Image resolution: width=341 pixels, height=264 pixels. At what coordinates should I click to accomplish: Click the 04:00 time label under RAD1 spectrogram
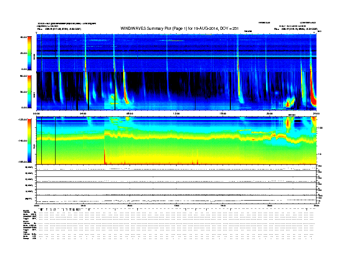83,113
